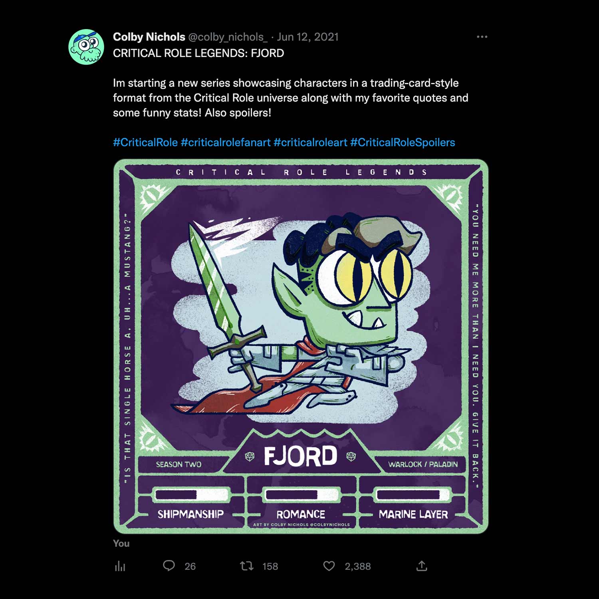Image resolution: width=599 pixels, height=599 pixels.
Task: Click the @colby_nichols_ handle
Action: tap(228, 37)
